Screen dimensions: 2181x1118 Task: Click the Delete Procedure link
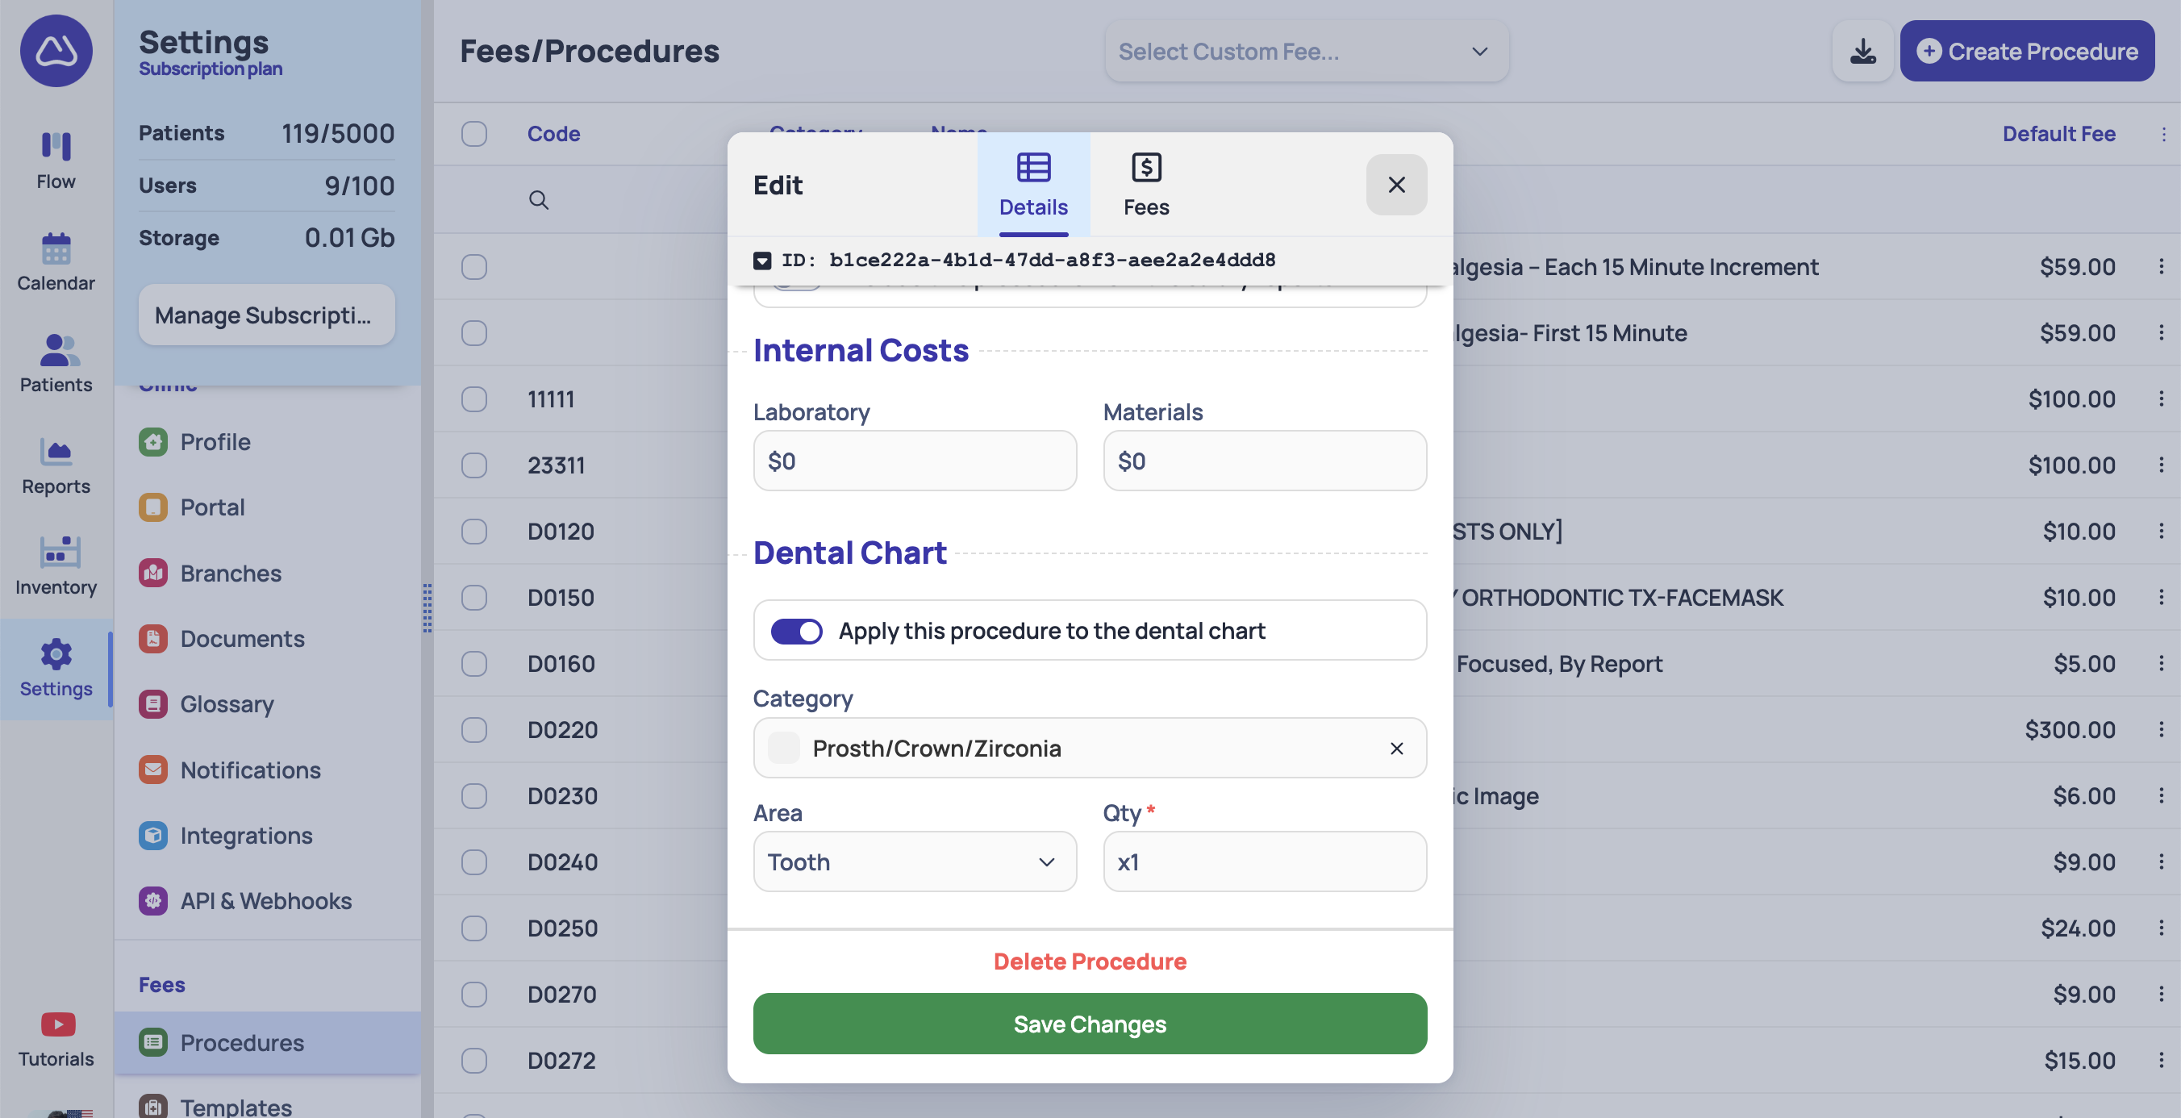pyautogui.click(x=1090, y=962)
